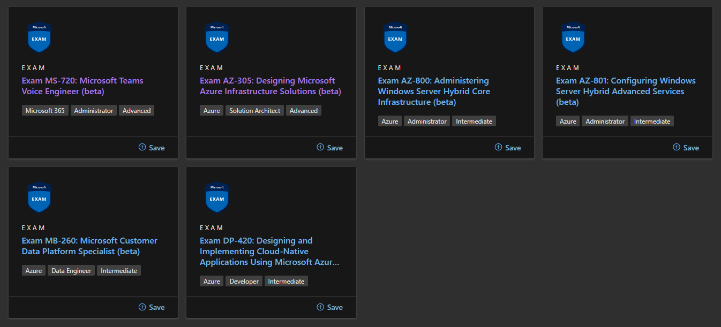The image size is (721, 327).
Task: Click the exam badge icon on DP-420 card
Action: [217, 197]
